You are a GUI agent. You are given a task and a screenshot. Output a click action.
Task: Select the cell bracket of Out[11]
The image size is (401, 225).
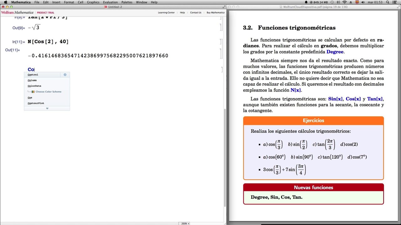point(221,53)
